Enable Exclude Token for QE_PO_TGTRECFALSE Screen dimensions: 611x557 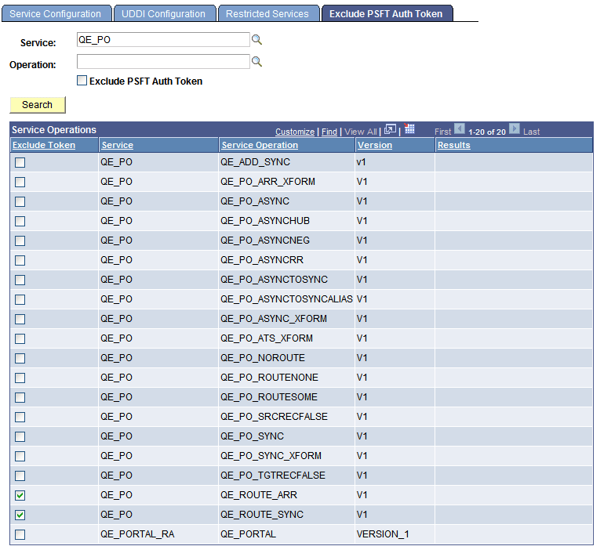(x=20, y=476)
